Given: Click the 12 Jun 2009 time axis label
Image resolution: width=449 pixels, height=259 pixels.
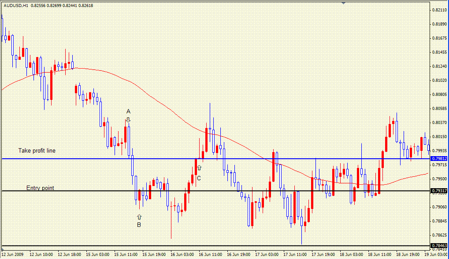Looking at the screenshot, I should [x=12, y=253].
